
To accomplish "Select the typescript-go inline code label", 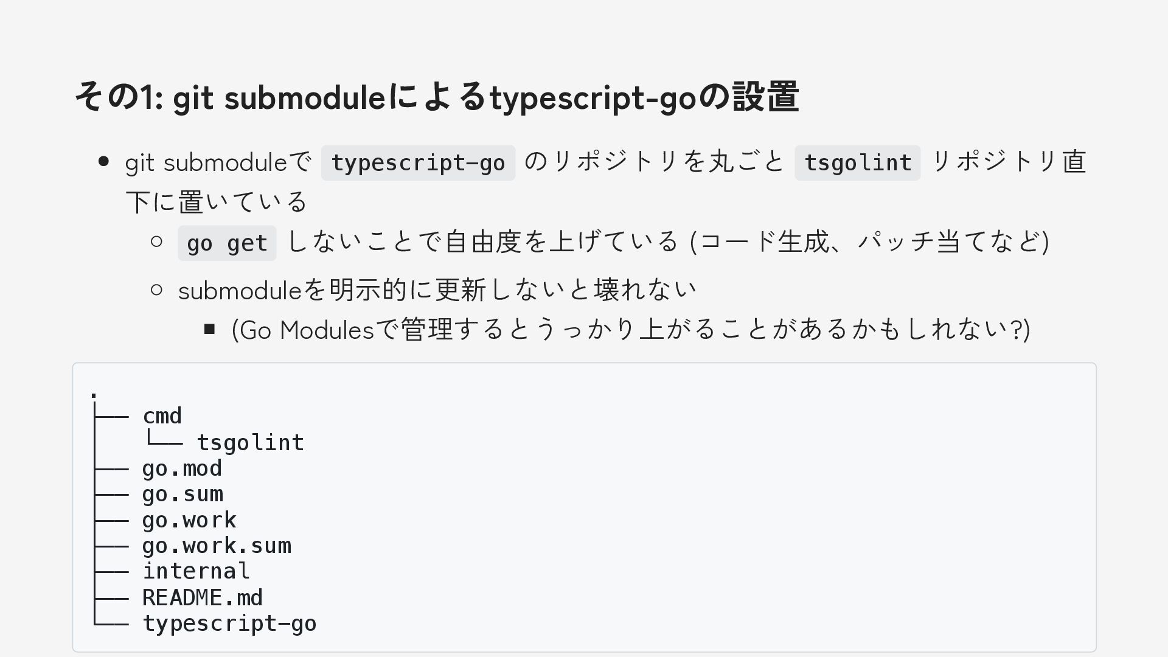I will (418, 163).
